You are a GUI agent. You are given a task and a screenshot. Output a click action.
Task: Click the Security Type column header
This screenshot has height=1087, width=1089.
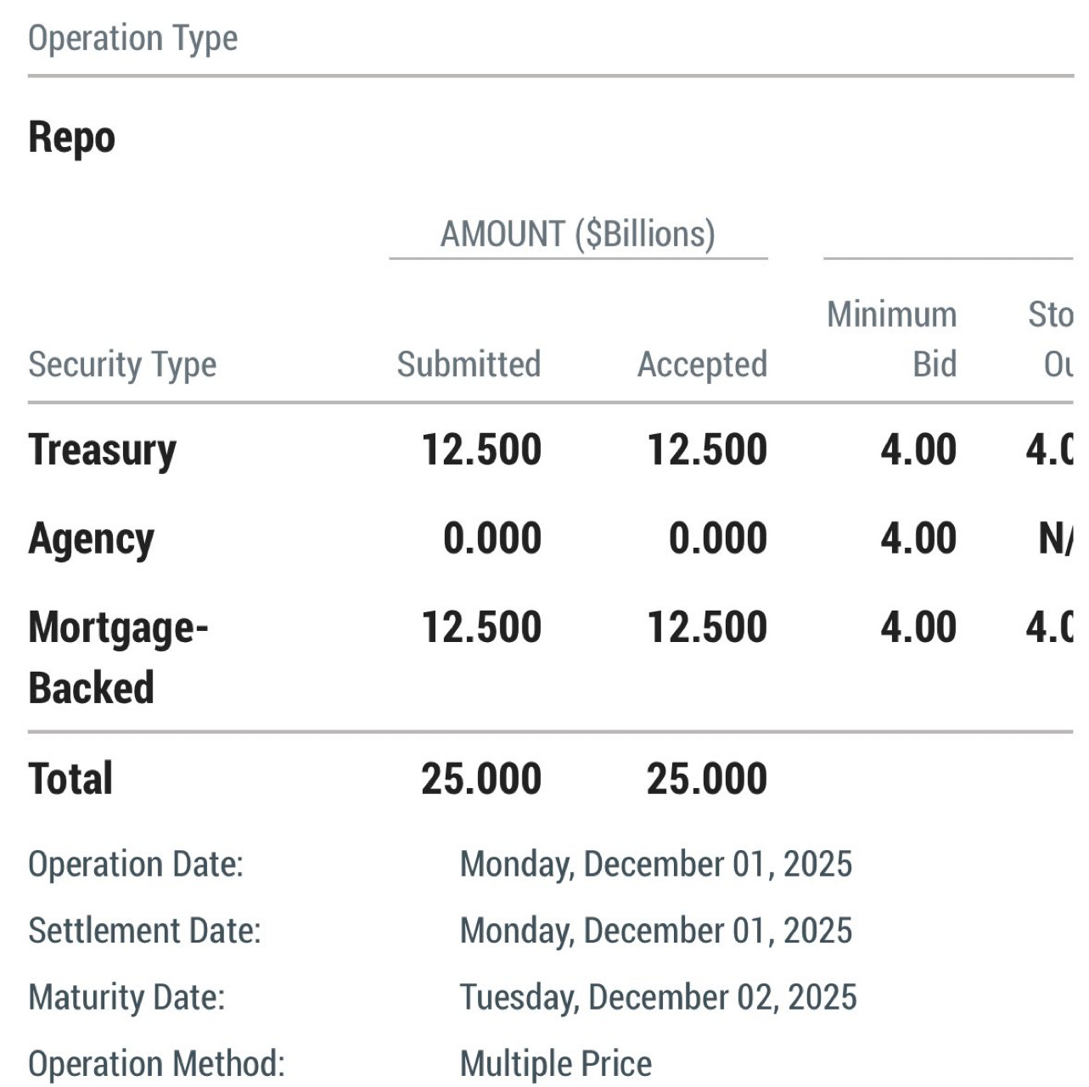click(122, 364)
